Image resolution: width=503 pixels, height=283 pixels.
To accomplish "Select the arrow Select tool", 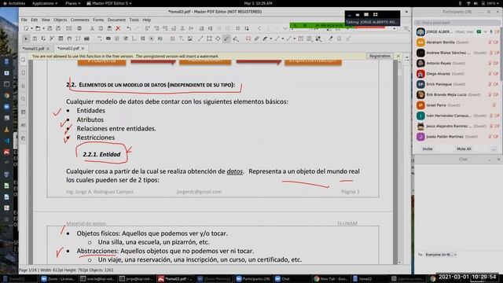I will pyautogui.click(x=26, y=39).
